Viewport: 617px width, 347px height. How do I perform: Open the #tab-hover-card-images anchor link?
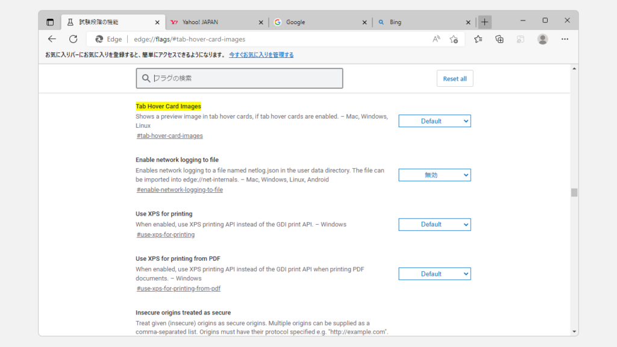tap(169, 136)
